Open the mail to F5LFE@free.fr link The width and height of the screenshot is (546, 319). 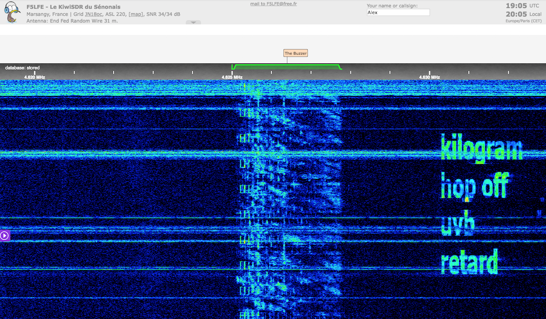coord(274,4)
